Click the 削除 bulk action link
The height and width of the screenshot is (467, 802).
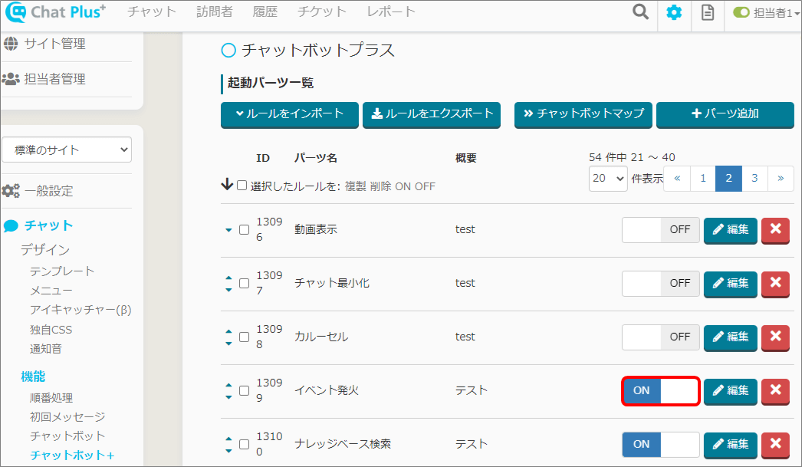(x=380, y=186)
